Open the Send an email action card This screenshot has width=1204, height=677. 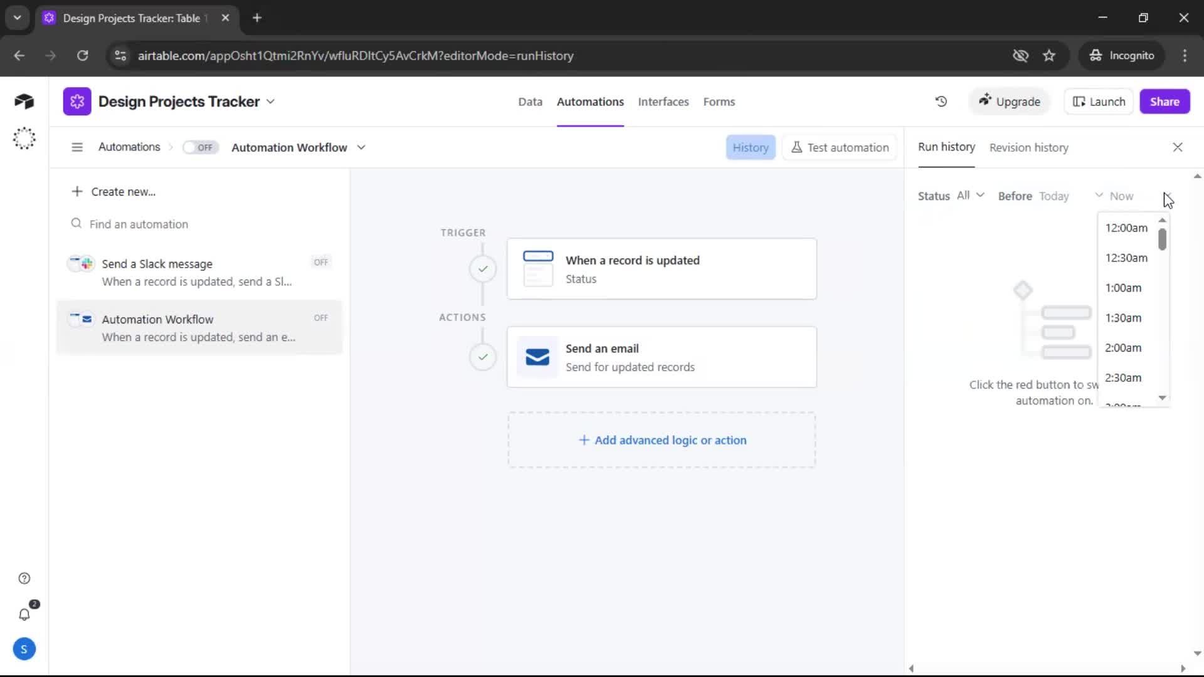pyautogui.click(x=662, y=357)
